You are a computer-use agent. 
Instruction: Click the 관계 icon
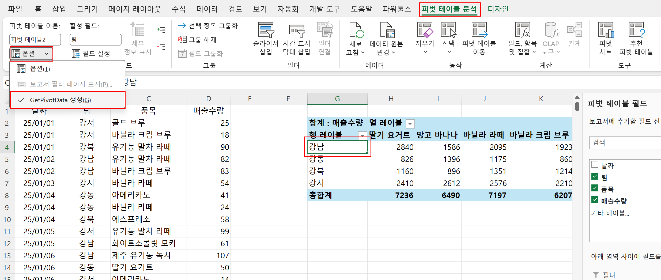coord(575,30)
